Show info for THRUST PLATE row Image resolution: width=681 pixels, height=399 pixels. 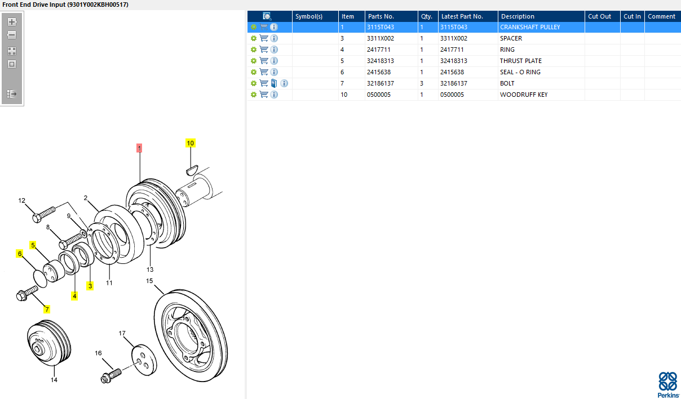(274, 61)
